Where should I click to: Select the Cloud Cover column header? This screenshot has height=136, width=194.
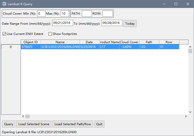(129, 42)
